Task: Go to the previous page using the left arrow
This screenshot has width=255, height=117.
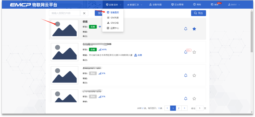Action: click(x=167, y=108)
